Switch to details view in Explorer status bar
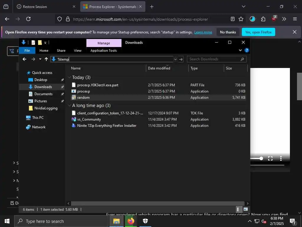The width and height of the screenshot is (302, 227). [239, 209]
